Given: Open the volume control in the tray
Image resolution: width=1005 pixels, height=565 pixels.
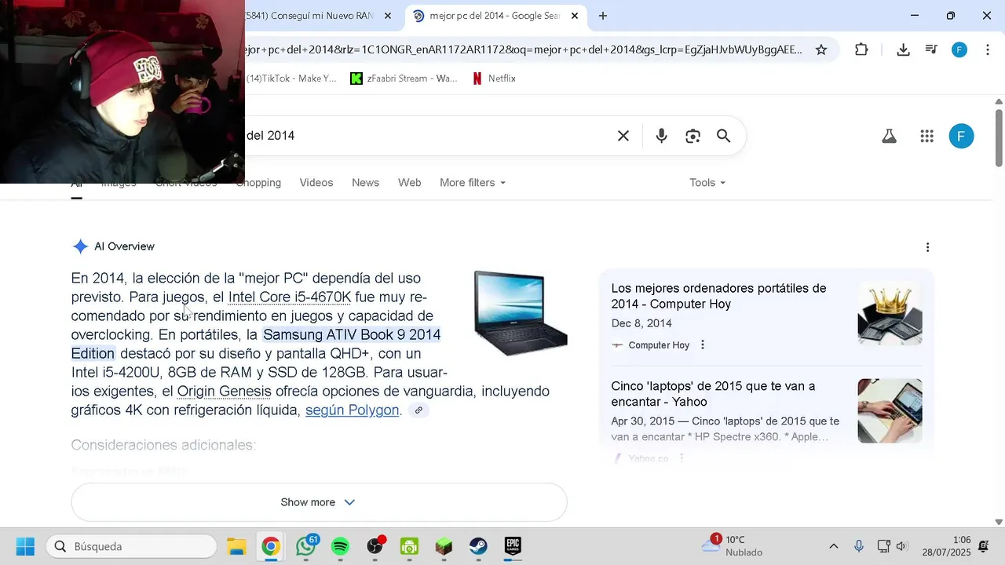Looking at the screenshot, I should coord(901,546).
